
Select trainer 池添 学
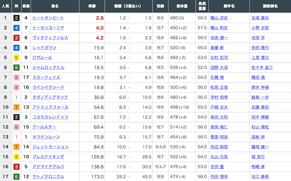point(258,38)
